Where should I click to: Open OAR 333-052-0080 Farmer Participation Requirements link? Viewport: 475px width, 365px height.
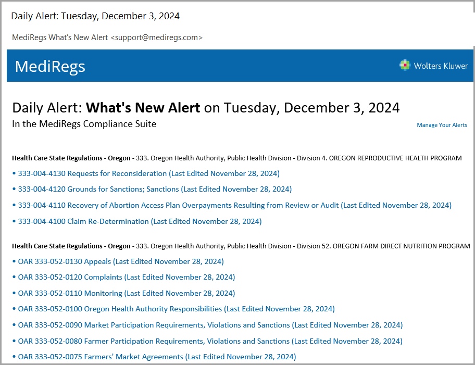click(210, 341)
